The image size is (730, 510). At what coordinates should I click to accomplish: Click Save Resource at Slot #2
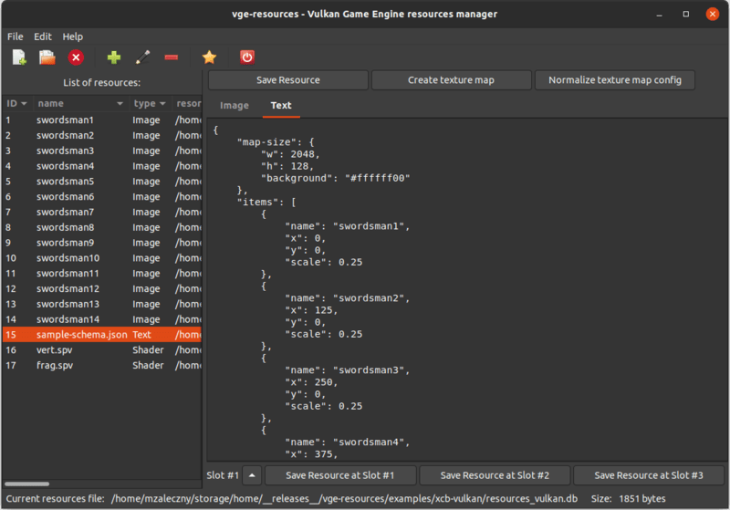495,475
